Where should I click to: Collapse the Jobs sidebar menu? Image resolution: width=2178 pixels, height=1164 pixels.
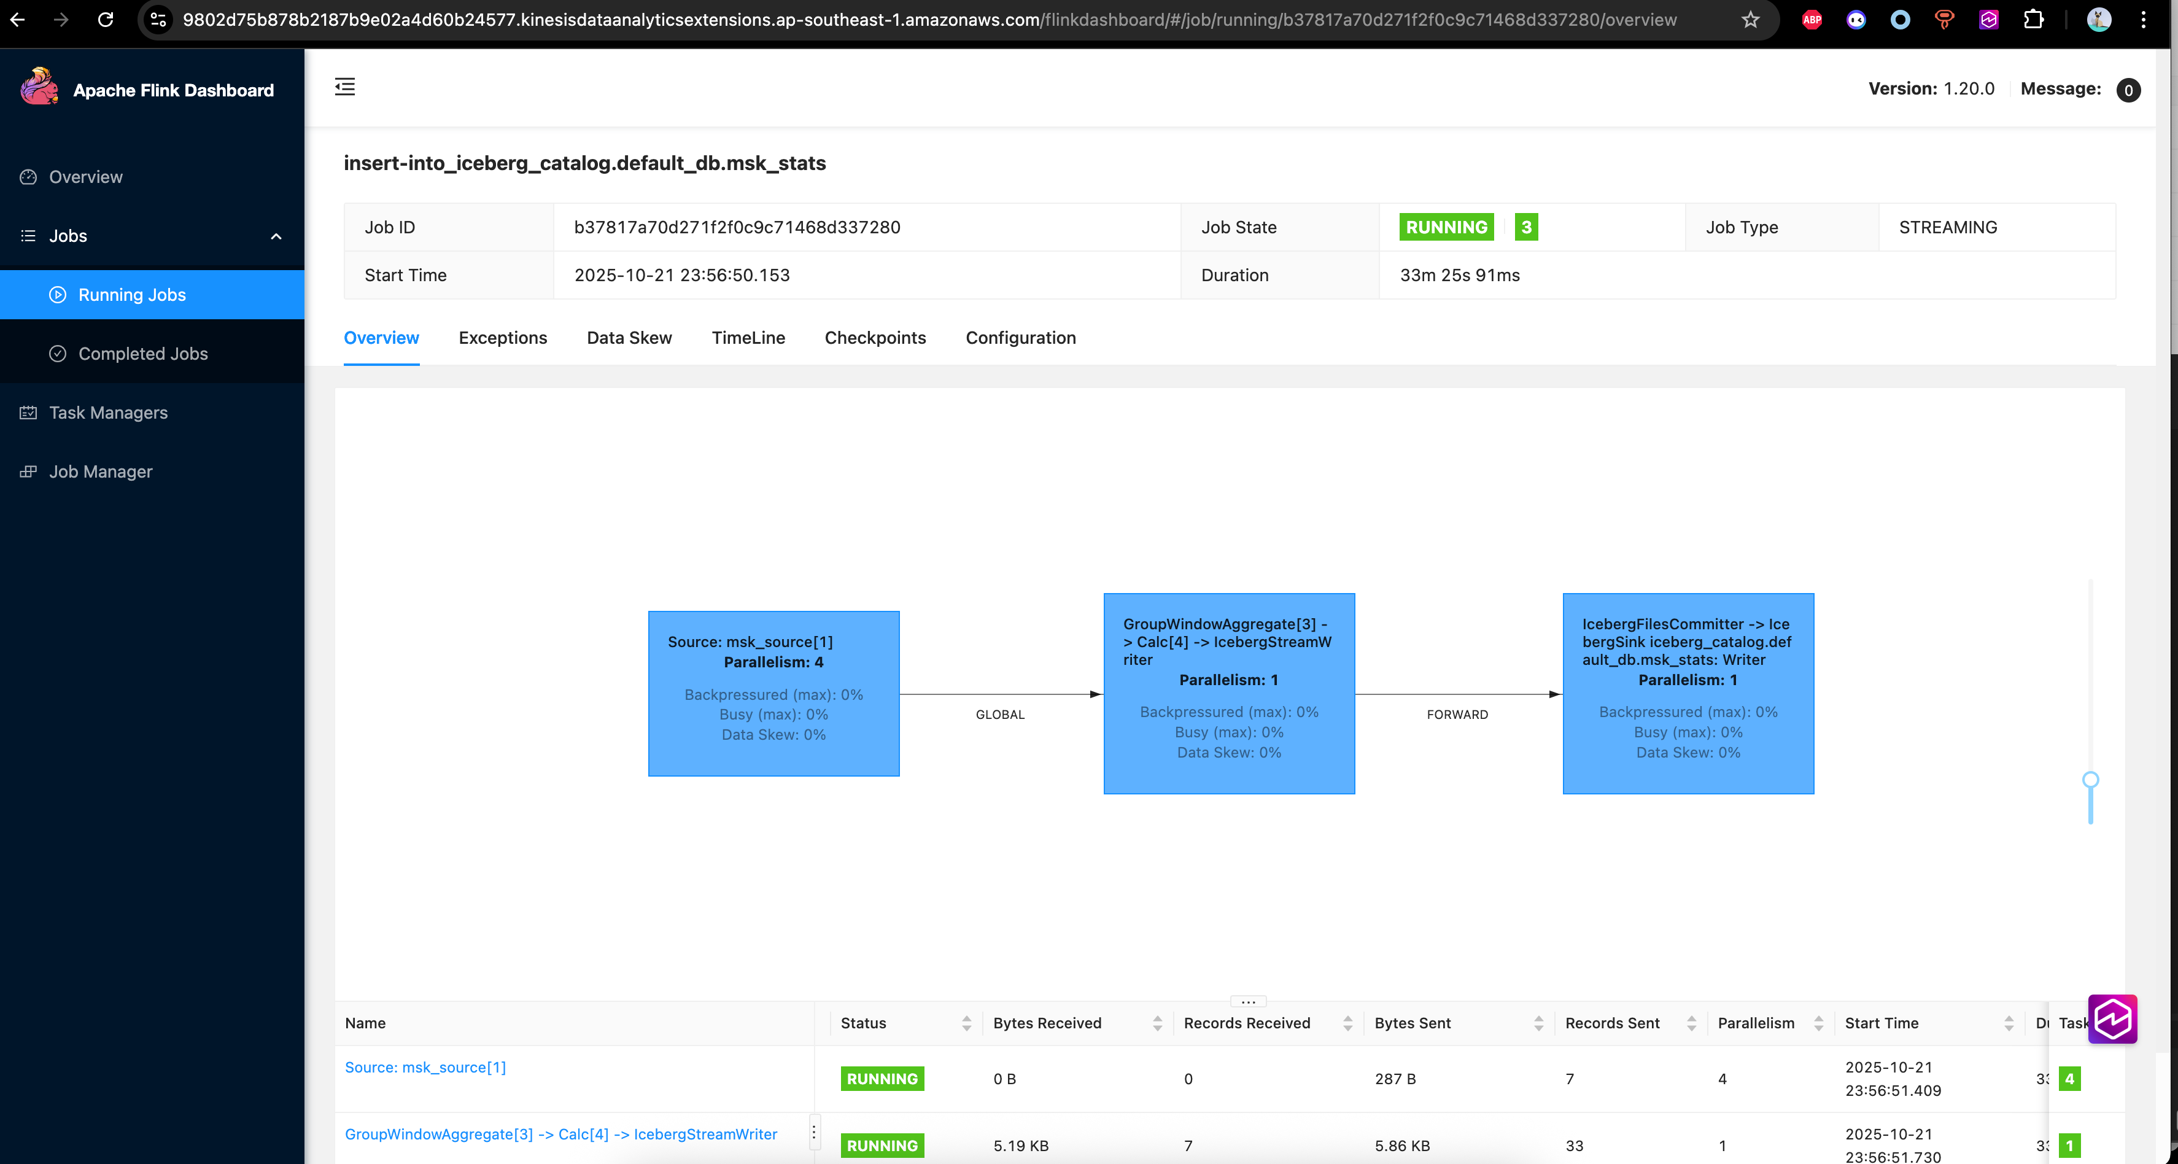276,236
